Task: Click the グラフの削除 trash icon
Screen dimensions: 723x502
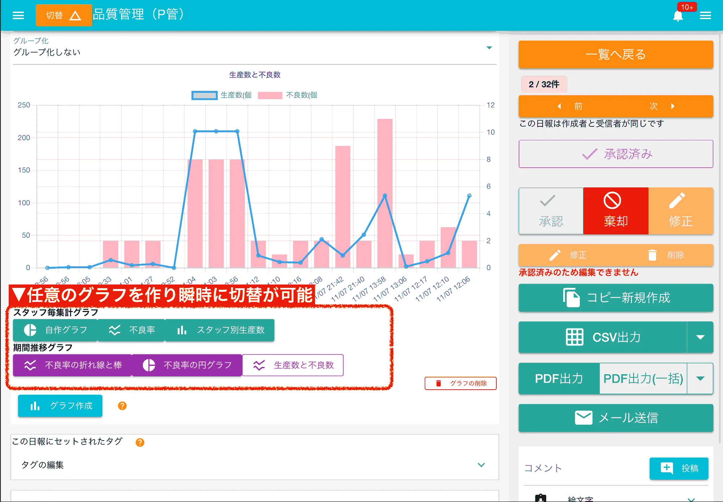Action: [438, 384]
